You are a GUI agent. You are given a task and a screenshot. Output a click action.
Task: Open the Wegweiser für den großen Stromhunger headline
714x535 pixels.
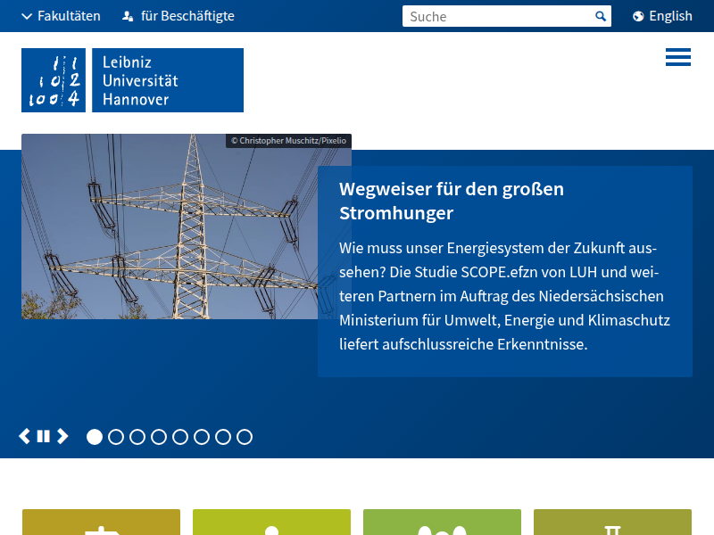pos(452,201)
